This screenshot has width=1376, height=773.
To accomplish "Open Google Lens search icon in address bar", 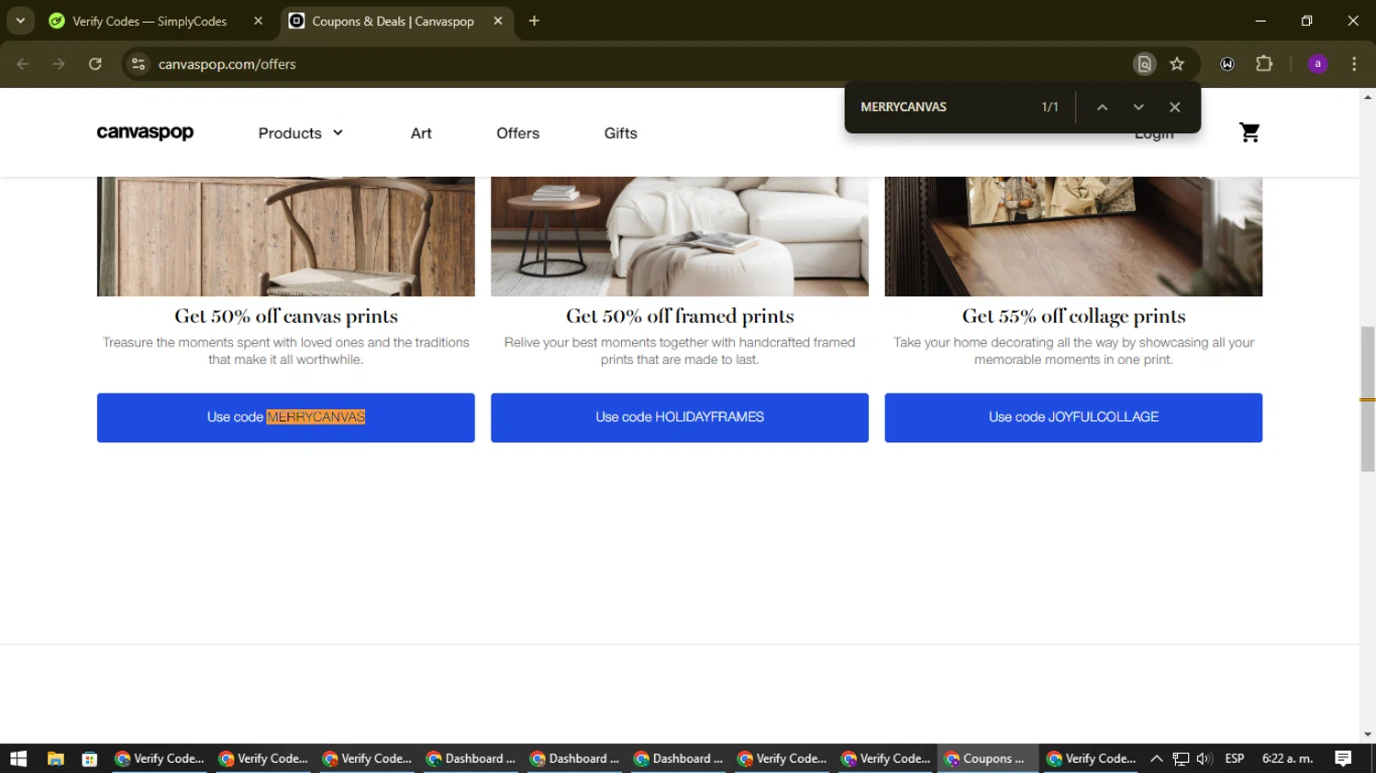I will pos(1144,64).
